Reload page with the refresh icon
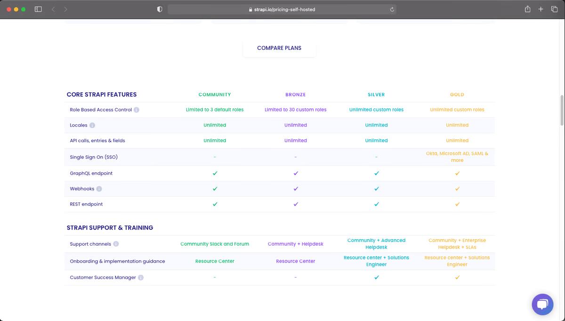 pos(392,9)
